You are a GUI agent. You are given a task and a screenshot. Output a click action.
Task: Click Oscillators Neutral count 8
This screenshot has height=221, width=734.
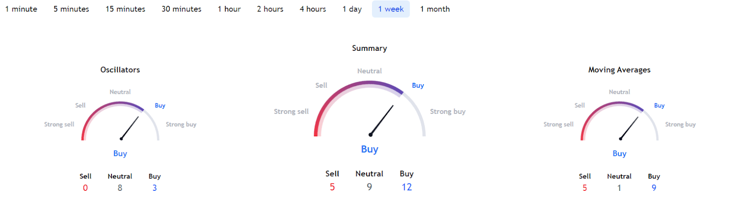pos(120,188)
